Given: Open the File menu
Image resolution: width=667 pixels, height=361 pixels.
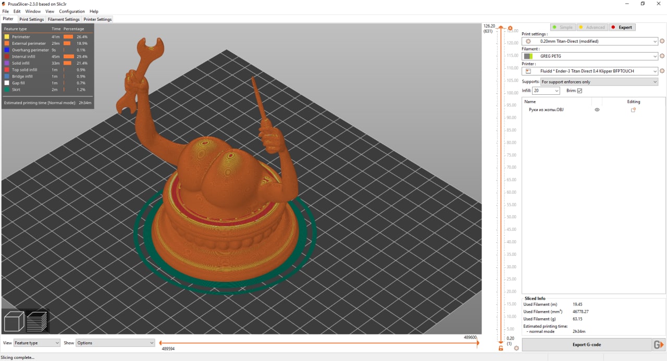Looking at the screenshot, I should (5, 11).
